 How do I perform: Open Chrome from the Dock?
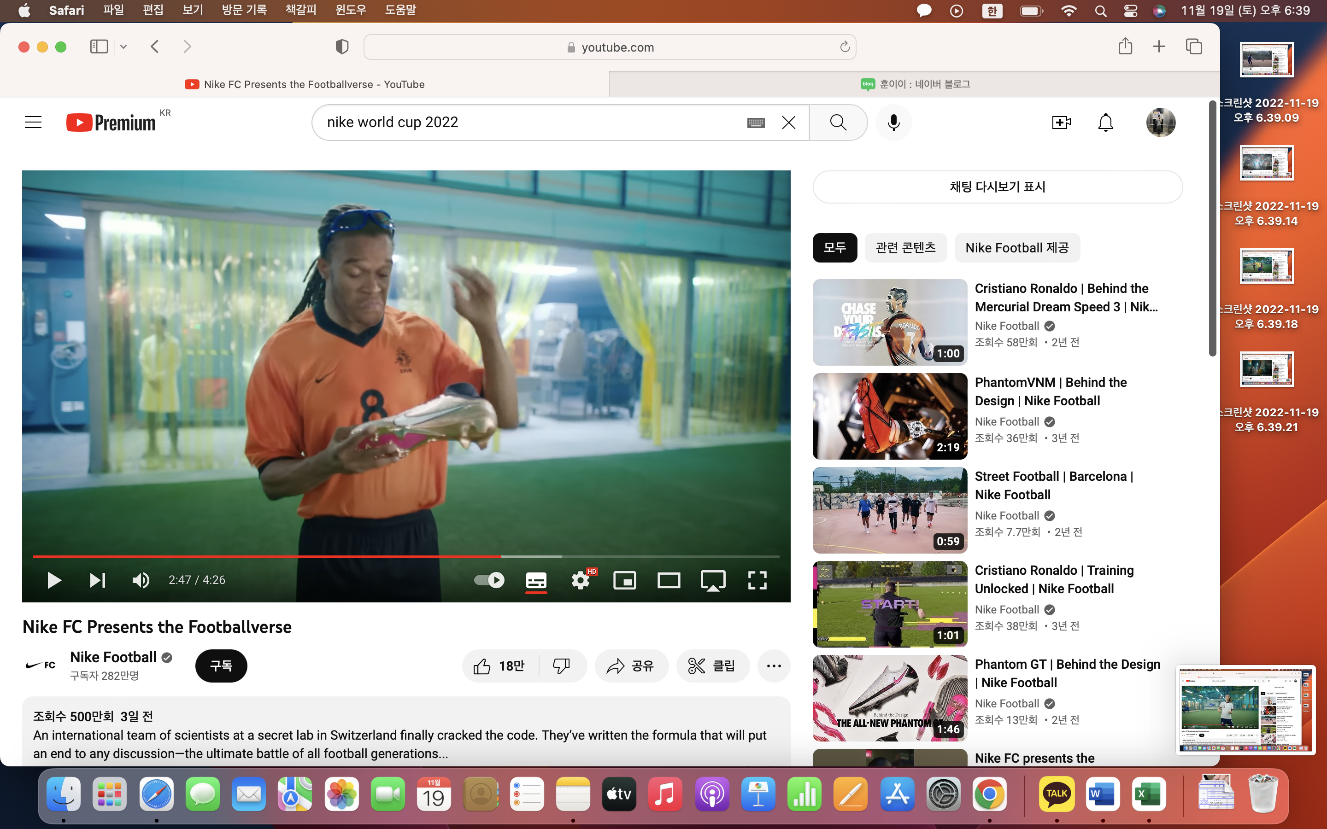click(x=989, y=794)
